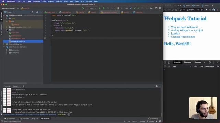
Task: Click the console Filter input
Action: [x=201, y=66]
